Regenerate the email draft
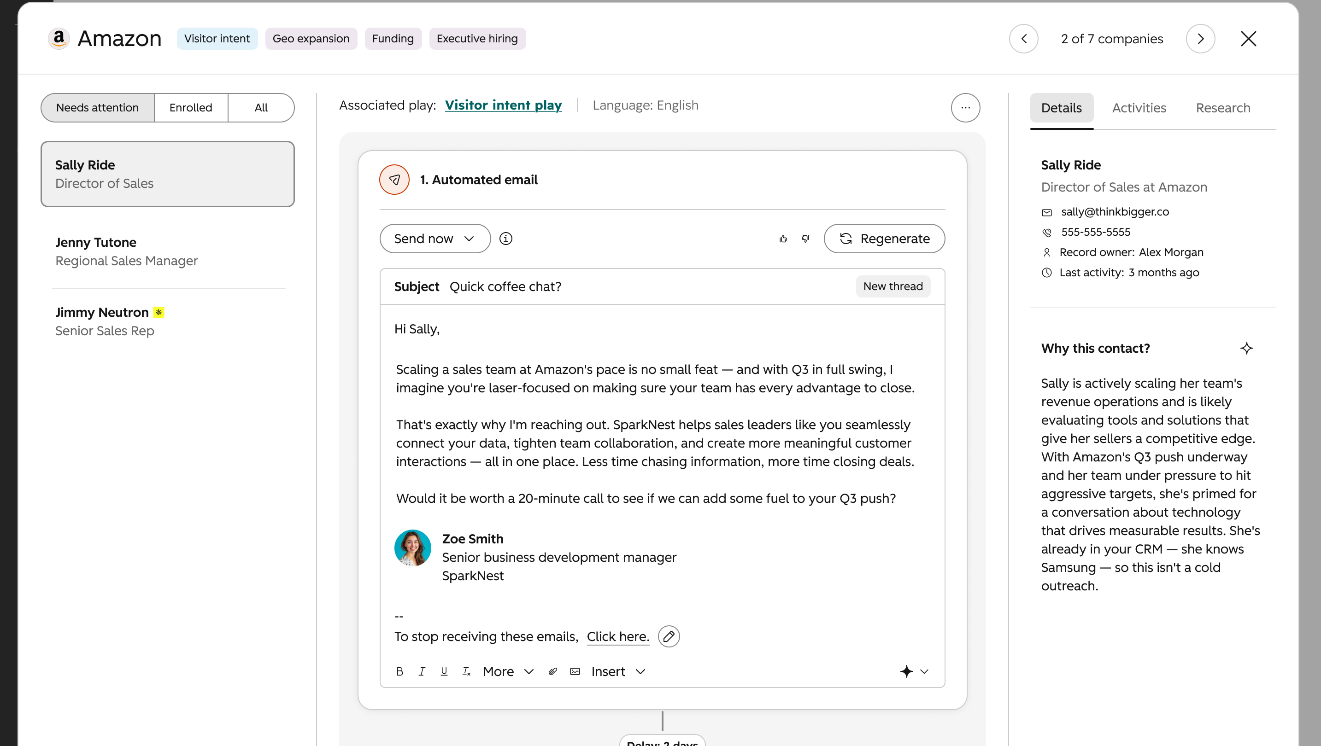 click(884, 239)
